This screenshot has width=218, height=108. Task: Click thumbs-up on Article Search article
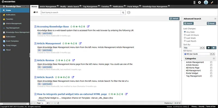66,77
